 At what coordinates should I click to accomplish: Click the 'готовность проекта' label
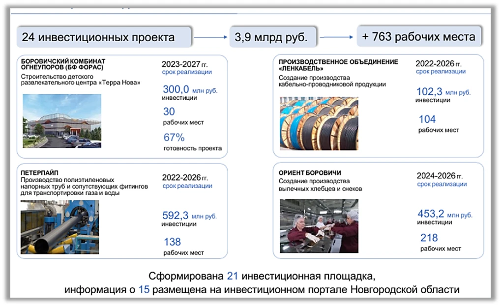pyautogui.click(x=193, y=148)
